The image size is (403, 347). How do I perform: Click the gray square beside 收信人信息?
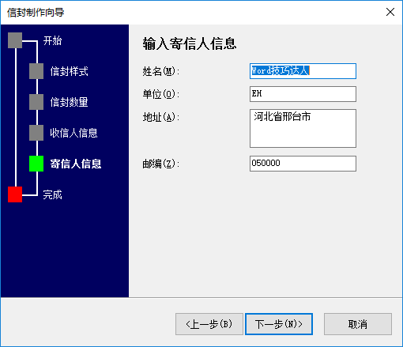[36, 133]
